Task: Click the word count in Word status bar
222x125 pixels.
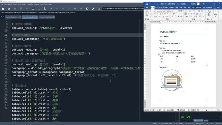Action: click(x=159, y=110)
